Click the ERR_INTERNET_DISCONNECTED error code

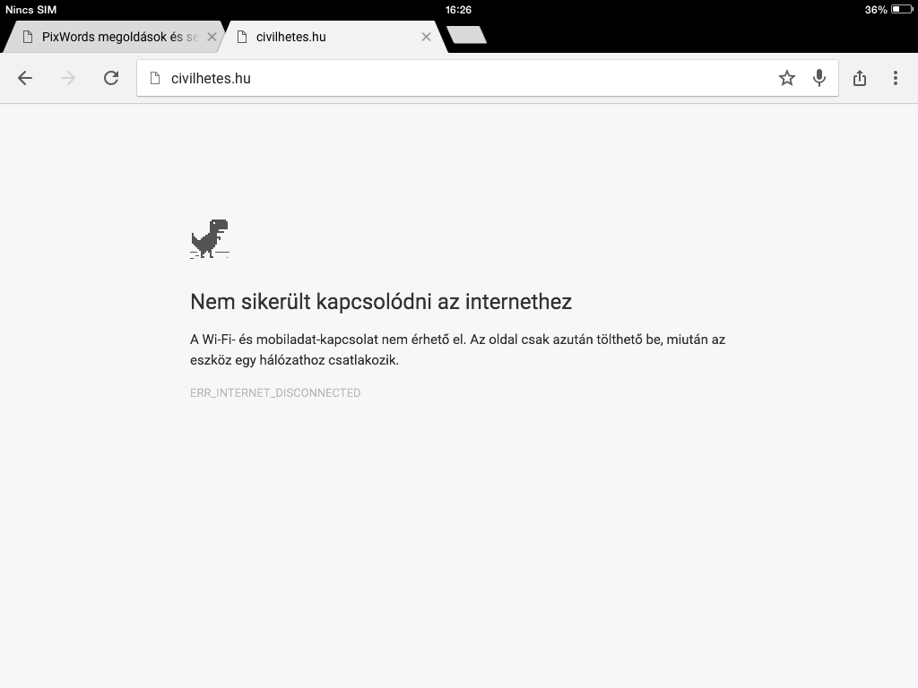click(x=275, y=392)
